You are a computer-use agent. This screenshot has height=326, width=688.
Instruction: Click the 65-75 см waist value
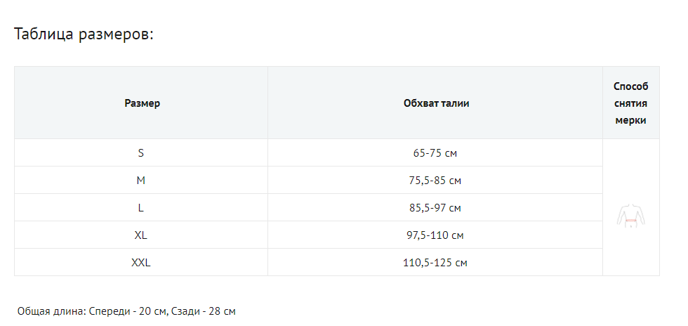(x=436, y=153)
